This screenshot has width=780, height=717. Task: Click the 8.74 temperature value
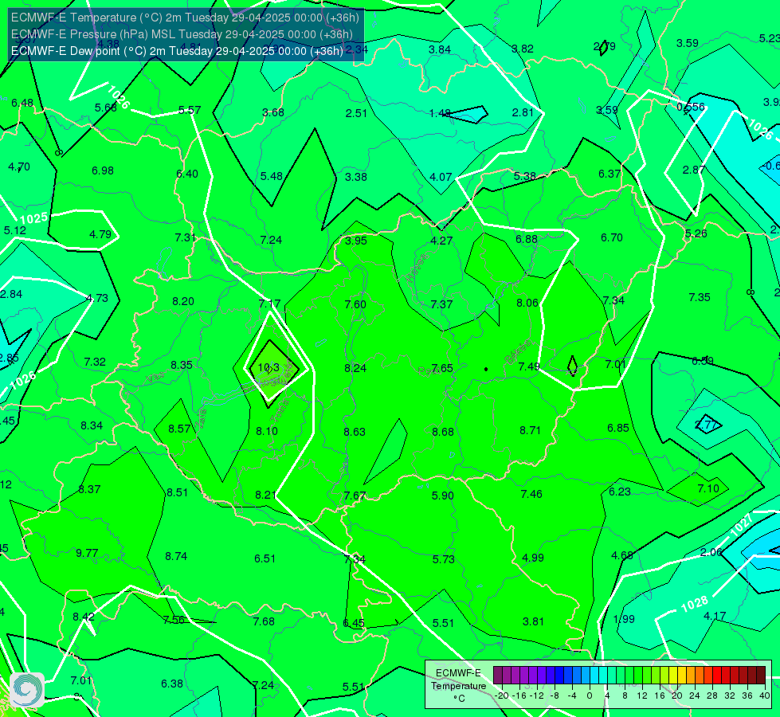tap(176, 556)
